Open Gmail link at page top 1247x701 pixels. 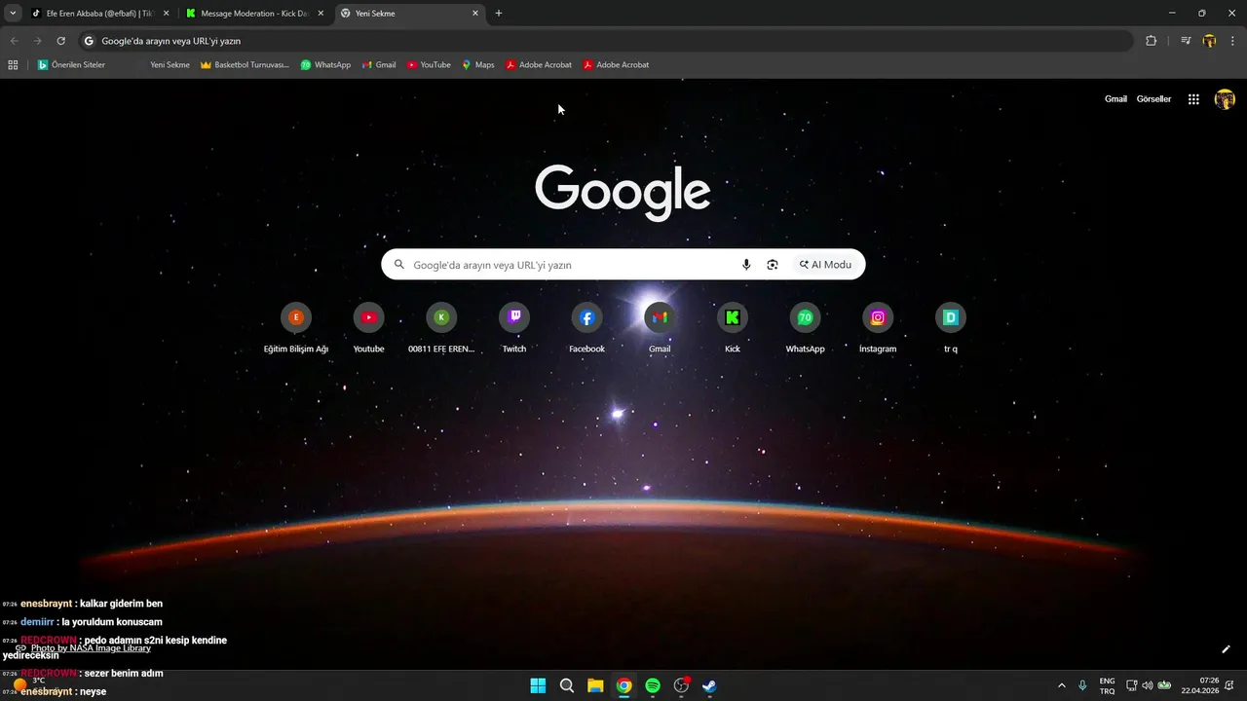(x=1115, y=99)
